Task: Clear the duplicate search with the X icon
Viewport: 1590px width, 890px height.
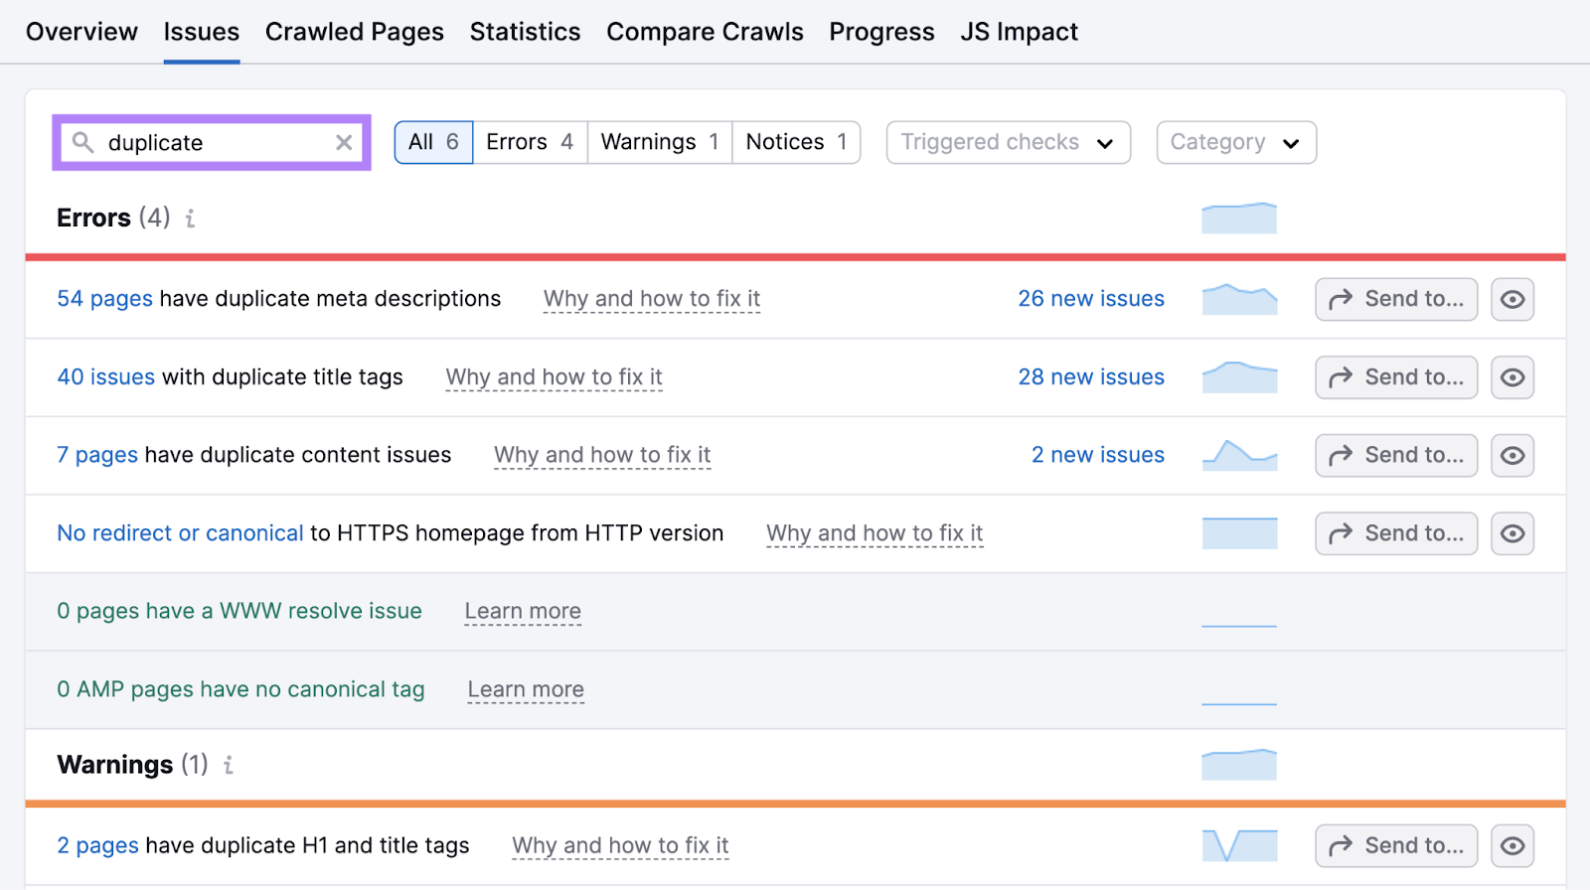Action: (344, 143)
